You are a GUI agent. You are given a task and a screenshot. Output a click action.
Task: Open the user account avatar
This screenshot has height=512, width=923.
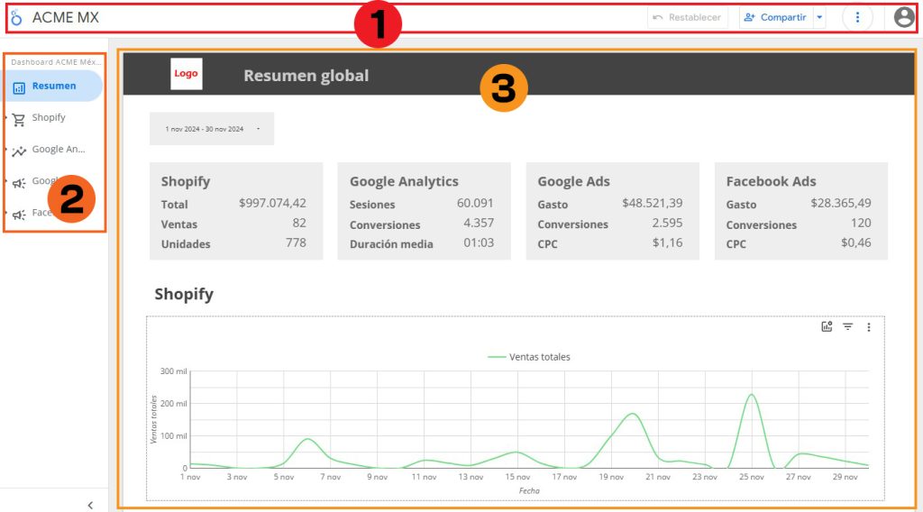pos(904,18)
